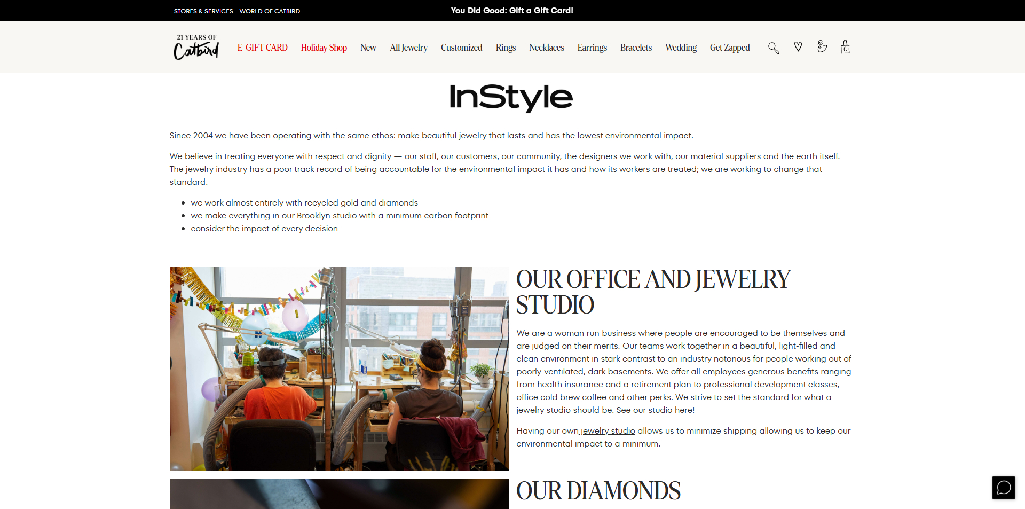Viewport: 1025px width, 509px height.
Task: Select the Get Zapped nav item
Action: [730, 48]
